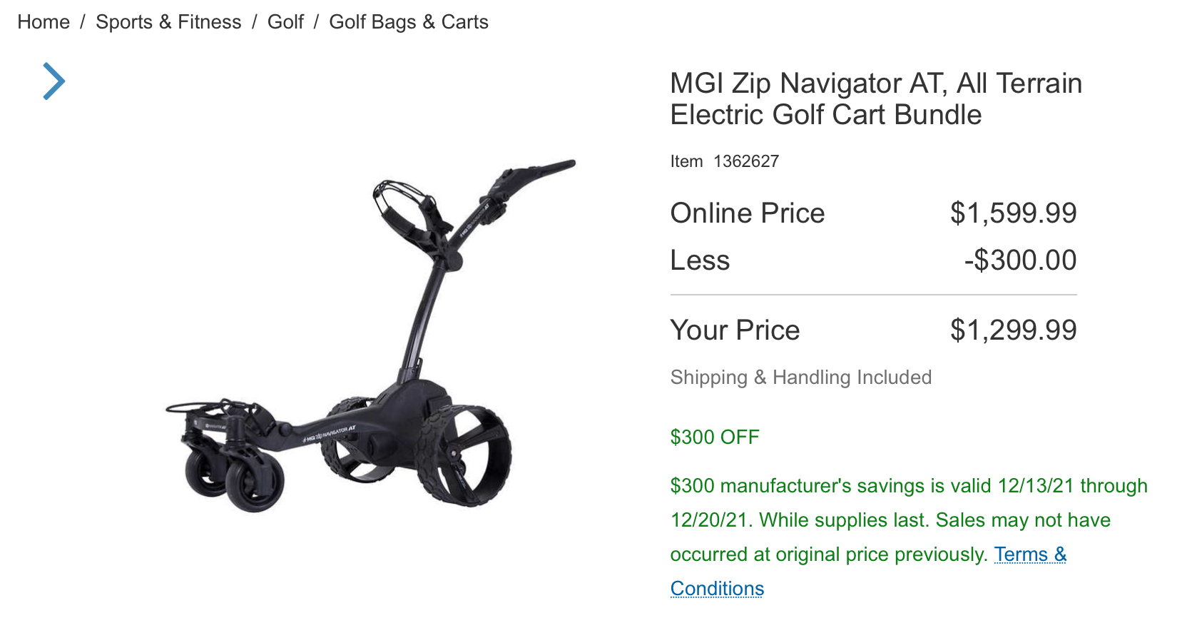Click the green $300 OFF promotion label
The width and height of the screenshot is (1187, 618).
pos(714,437)
